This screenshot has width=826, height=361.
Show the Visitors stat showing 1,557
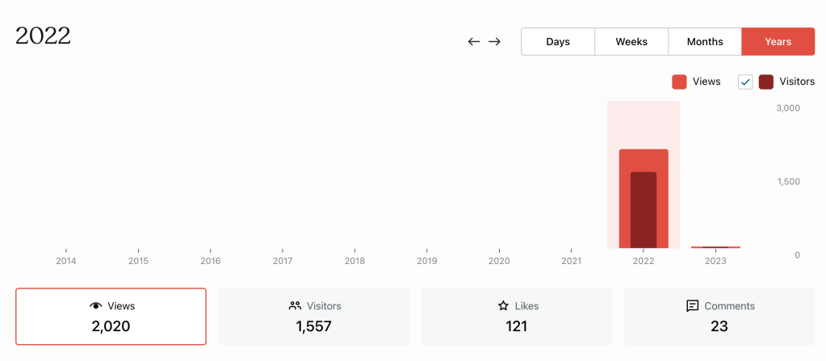click(x=313, y=317)
